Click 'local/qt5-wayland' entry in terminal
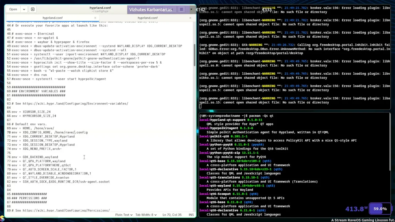The width and height of the screenshot is (395, 222). click(215, 186)
